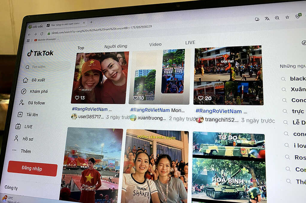Click the heart icon showing 13
The height and width of the screenshot is (203, 306).
77,98
